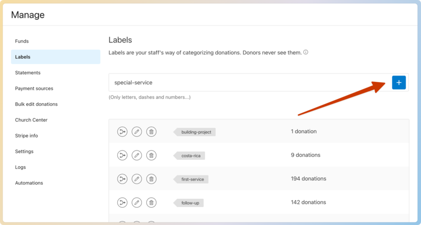Screen dimensions: 421x225
Task: Go to Statements in the sidebar
Action: pyautogui.click(x=28, y=72)
